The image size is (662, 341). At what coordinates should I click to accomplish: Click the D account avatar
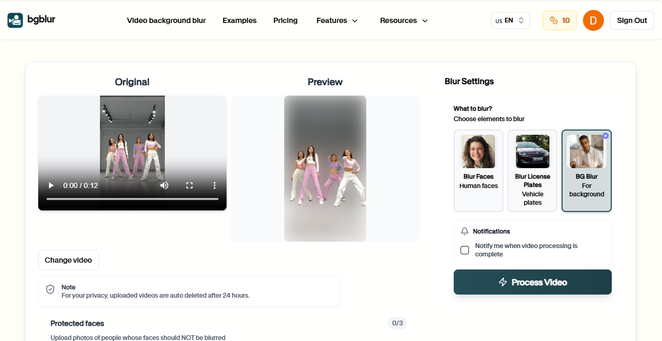pyautogui.click(x=593, y=20)
